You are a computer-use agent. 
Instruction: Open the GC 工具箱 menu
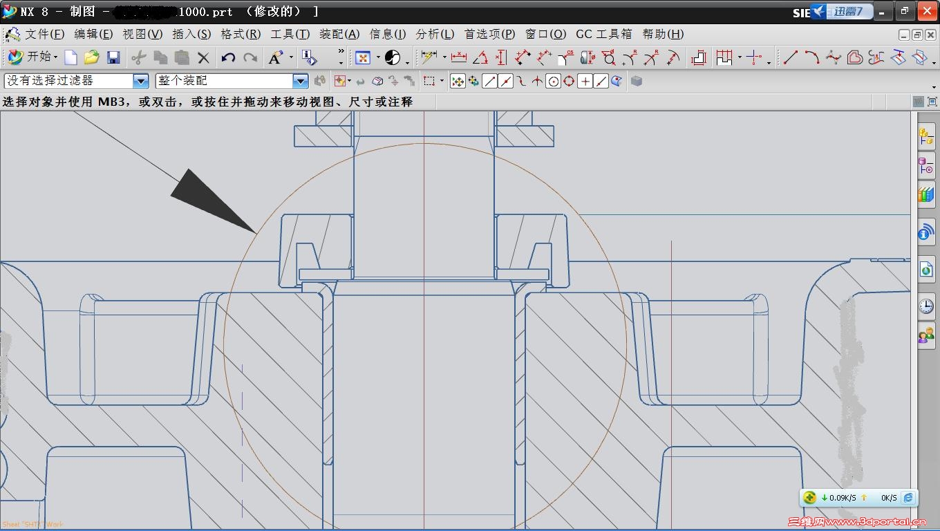click(603, 34)
